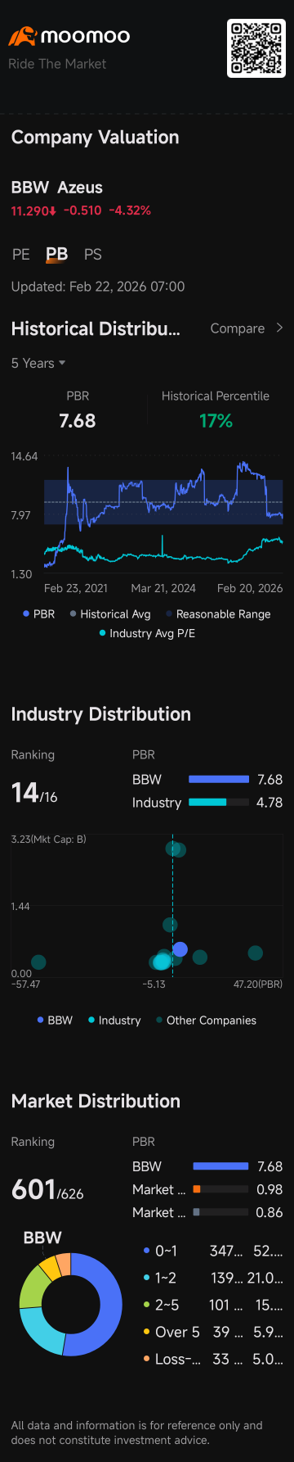Open the Compare link
This screenshot has height=1462, width=294.
[238, 328]
